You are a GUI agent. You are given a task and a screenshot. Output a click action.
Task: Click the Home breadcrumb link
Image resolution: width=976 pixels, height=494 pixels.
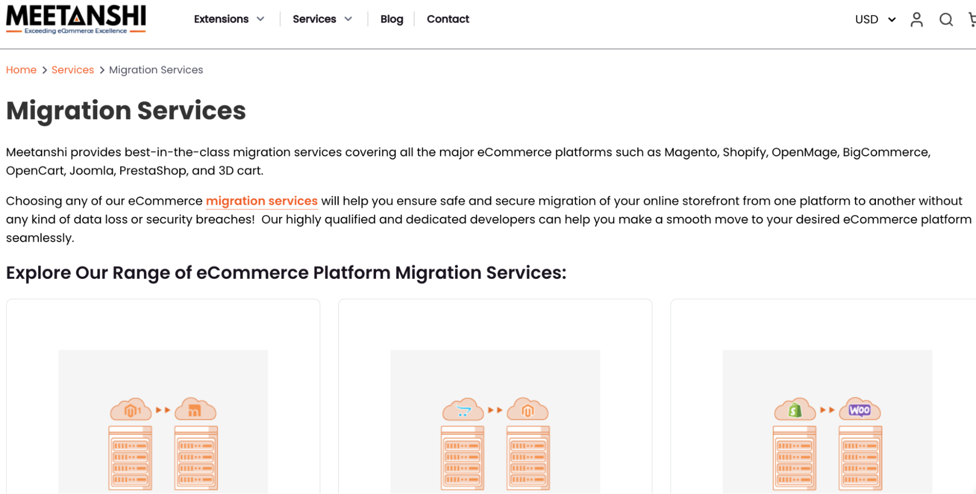click(x=21, y=70)
